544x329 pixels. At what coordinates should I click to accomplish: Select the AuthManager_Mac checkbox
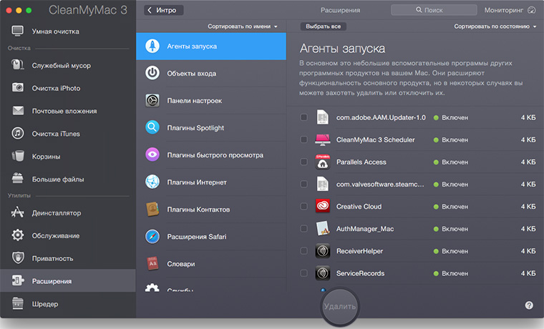tap(303, 228)
